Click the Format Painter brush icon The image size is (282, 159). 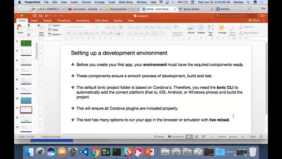pos(29,34)
